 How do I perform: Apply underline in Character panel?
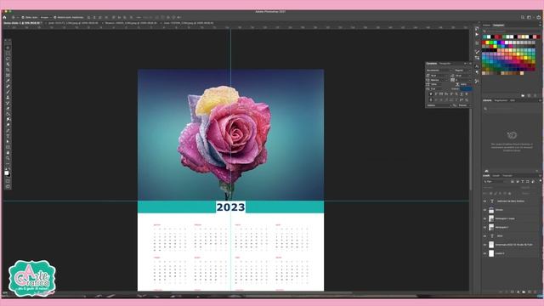click(462, 94)
